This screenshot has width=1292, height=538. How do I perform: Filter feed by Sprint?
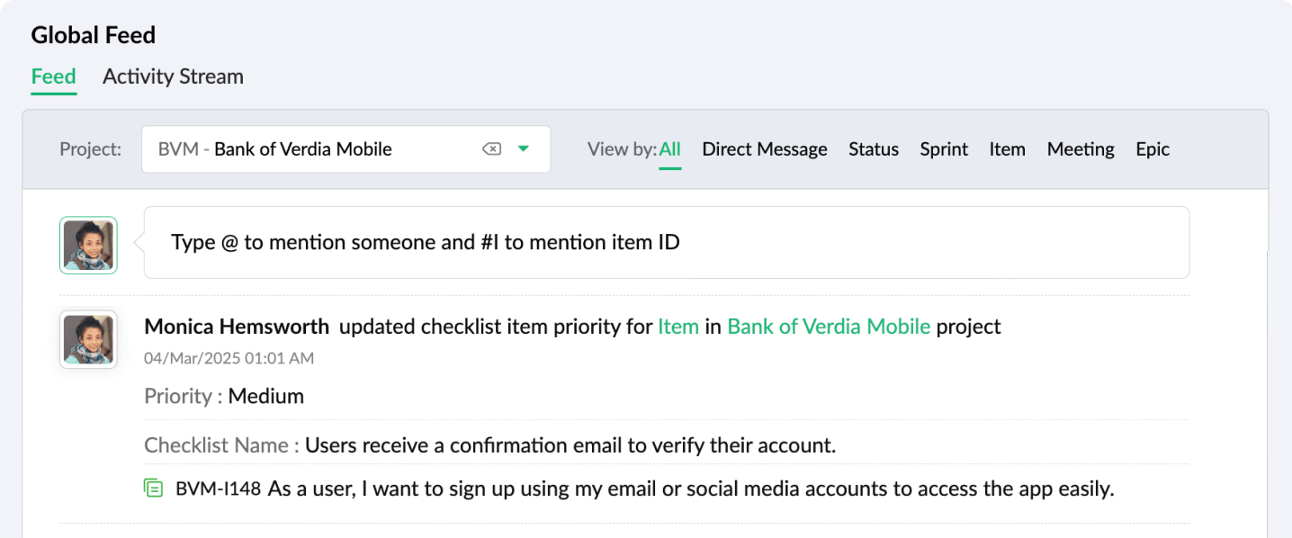tap(944, 149)
